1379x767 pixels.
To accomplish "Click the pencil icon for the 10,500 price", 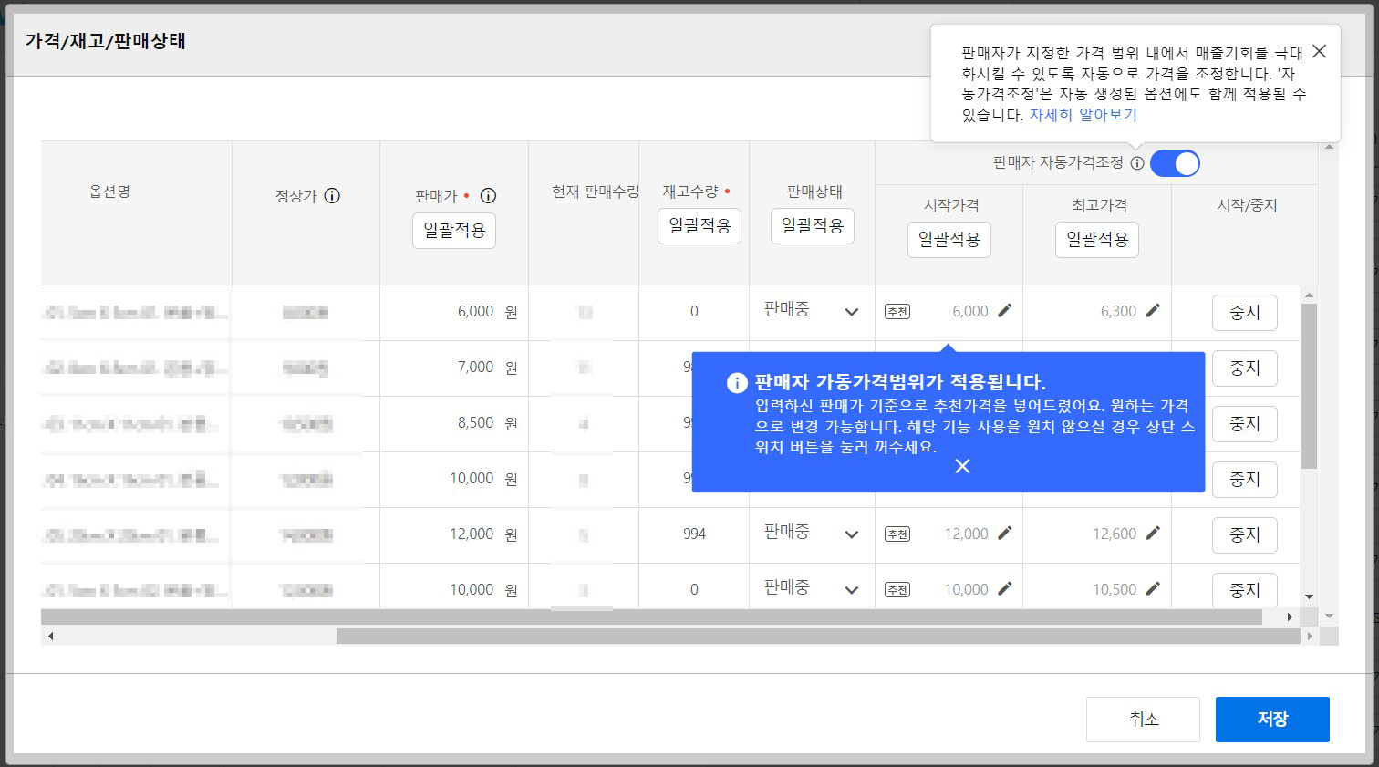I will pos(1155,586).
